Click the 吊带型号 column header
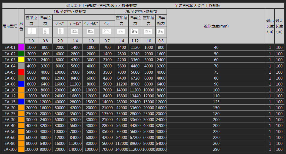This screenshot has width=286, height=154. tap(10, 26)
